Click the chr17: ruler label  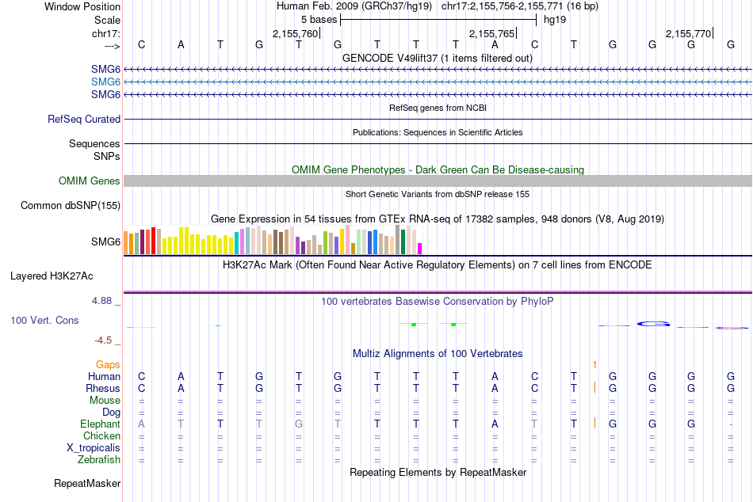105,33
